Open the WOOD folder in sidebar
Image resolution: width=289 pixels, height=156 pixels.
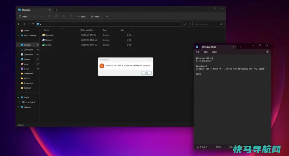[x=25, y=78]
